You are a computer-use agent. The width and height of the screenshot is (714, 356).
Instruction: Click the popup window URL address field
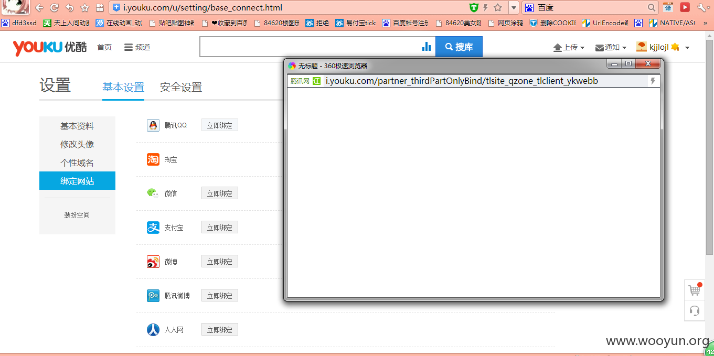(485, 81)
